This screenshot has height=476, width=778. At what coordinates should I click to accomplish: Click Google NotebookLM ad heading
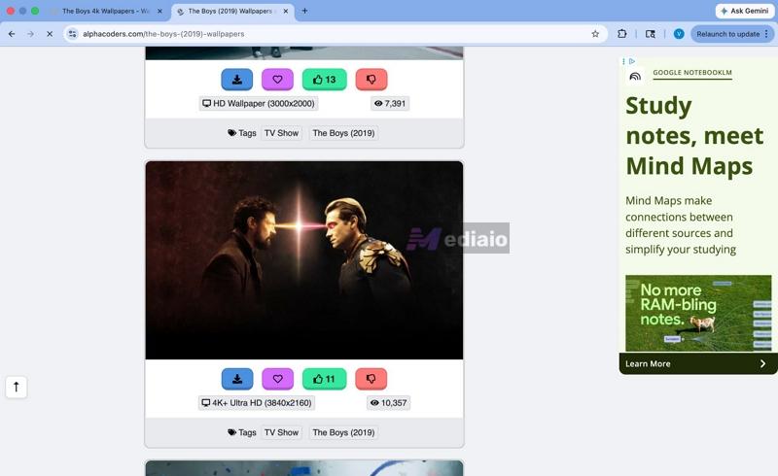click(x=692, y=73)
